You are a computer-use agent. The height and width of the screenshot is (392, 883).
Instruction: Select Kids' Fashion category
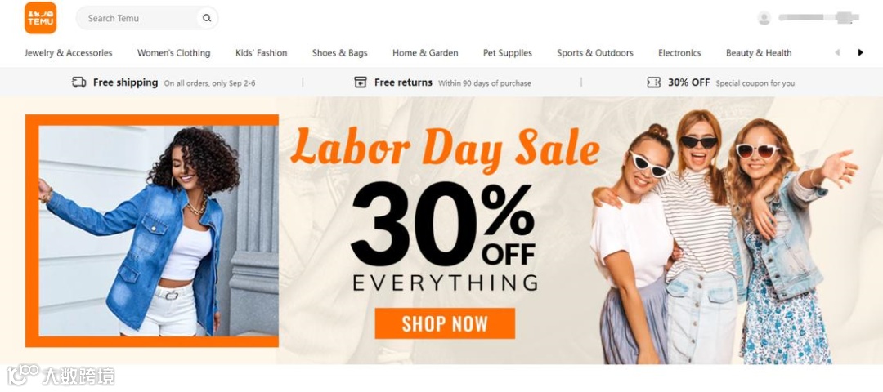tap(262, 53)
